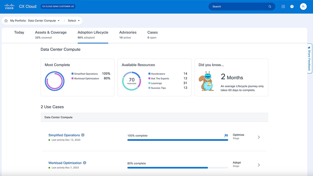
Task: Open the help question mark icon
Action: pyautogui.click(x=292, y=7)
